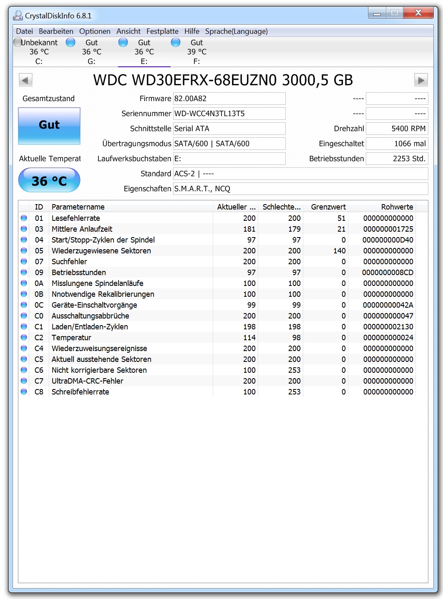
Task: Select the C: drive status orb
Action: (18, 42)
